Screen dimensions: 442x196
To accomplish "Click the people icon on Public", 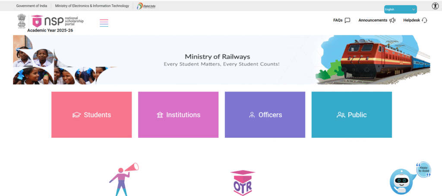I will click(341, 115).
